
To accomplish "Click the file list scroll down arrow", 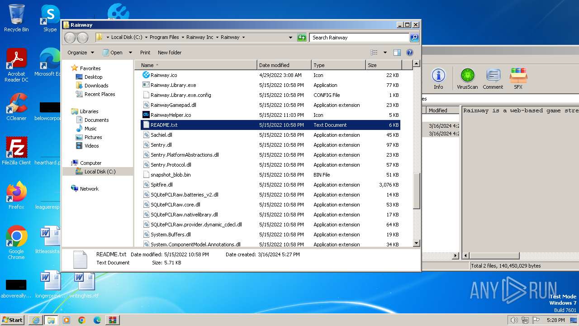I will (x=417, y=243).
